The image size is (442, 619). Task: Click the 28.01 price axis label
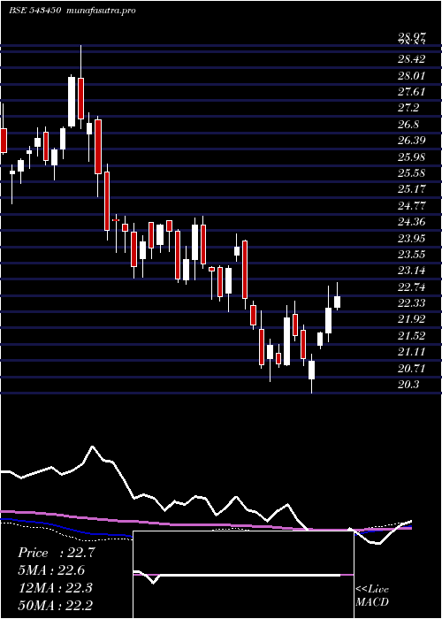click(x=412, y=75)
